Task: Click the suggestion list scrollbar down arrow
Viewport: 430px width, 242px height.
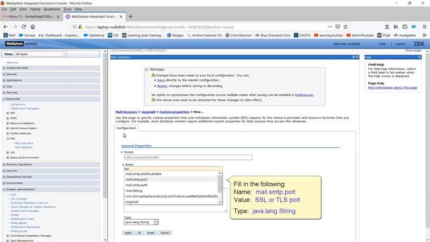Action: (220, 202)
